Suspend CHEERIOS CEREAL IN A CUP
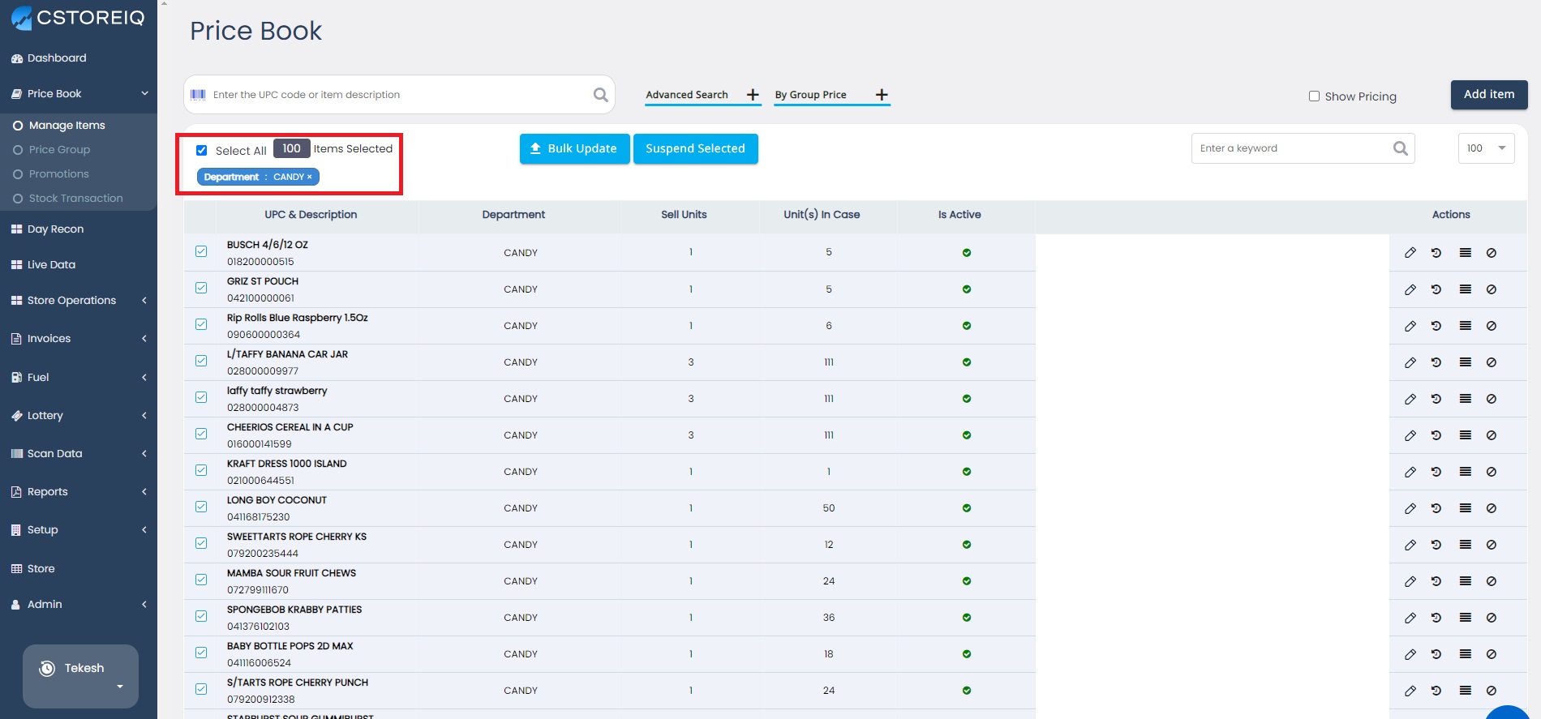Viewport: 1541px width, 719px height. click(1492, 435)
